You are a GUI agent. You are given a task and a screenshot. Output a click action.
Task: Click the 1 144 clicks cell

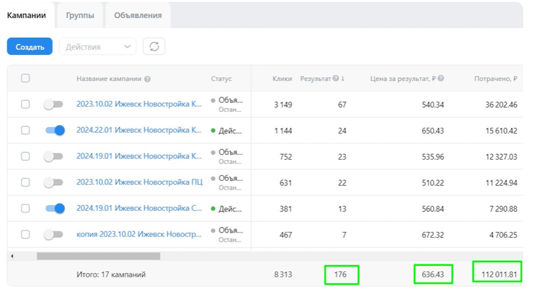pos(283,131)
